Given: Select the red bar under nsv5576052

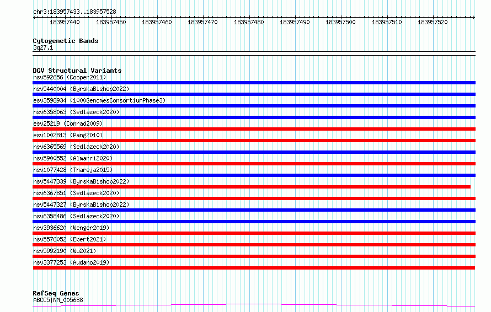Looking at the screenshot, I should point(254,245).
